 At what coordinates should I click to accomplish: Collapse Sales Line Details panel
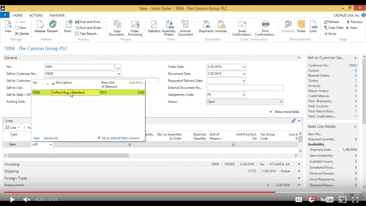(x=355, y=127)
